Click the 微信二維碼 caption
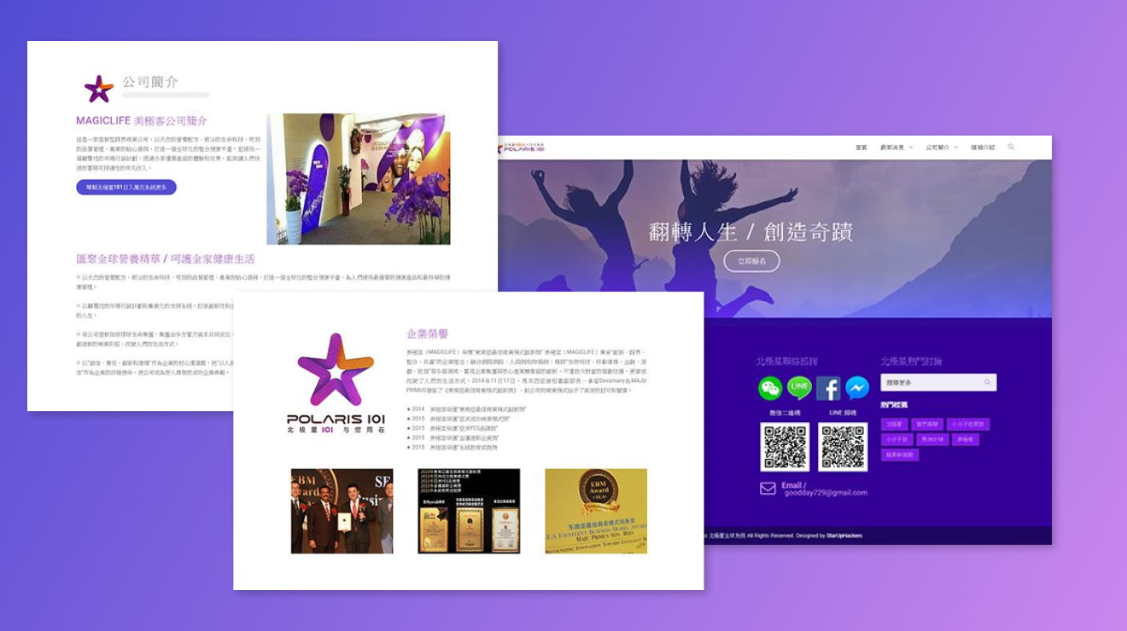The height and width of the screenshot is (631, 1127). tap(785, 413)
